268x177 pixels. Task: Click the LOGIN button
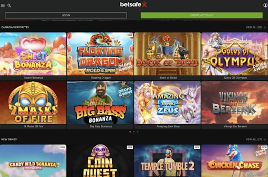[66, 15]
